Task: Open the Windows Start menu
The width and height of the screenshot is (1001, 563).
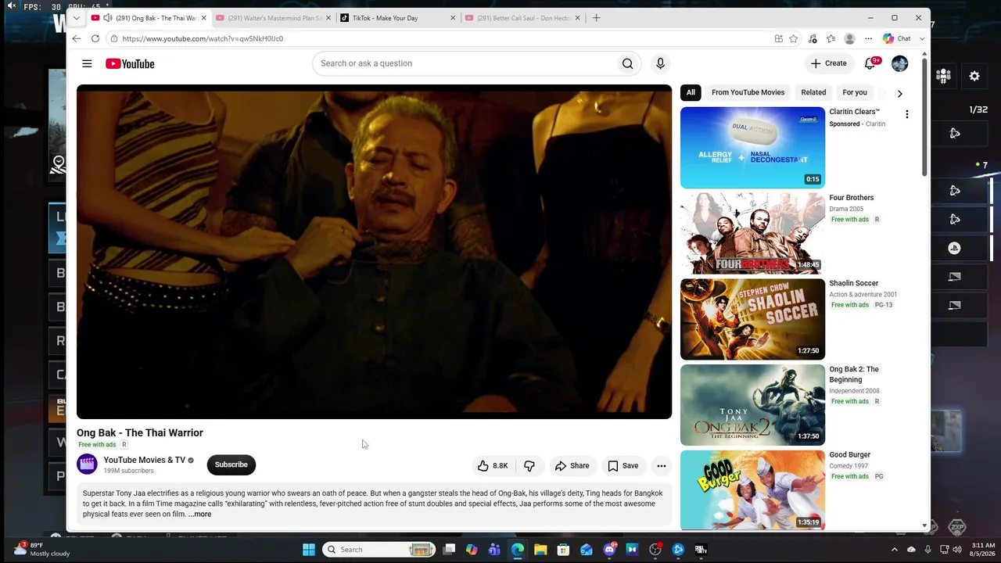Action: 309,550
